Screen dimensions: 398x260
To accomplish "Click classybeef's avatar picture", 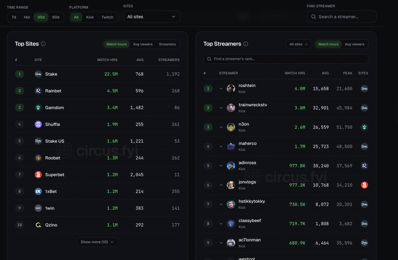I will 231,224.
